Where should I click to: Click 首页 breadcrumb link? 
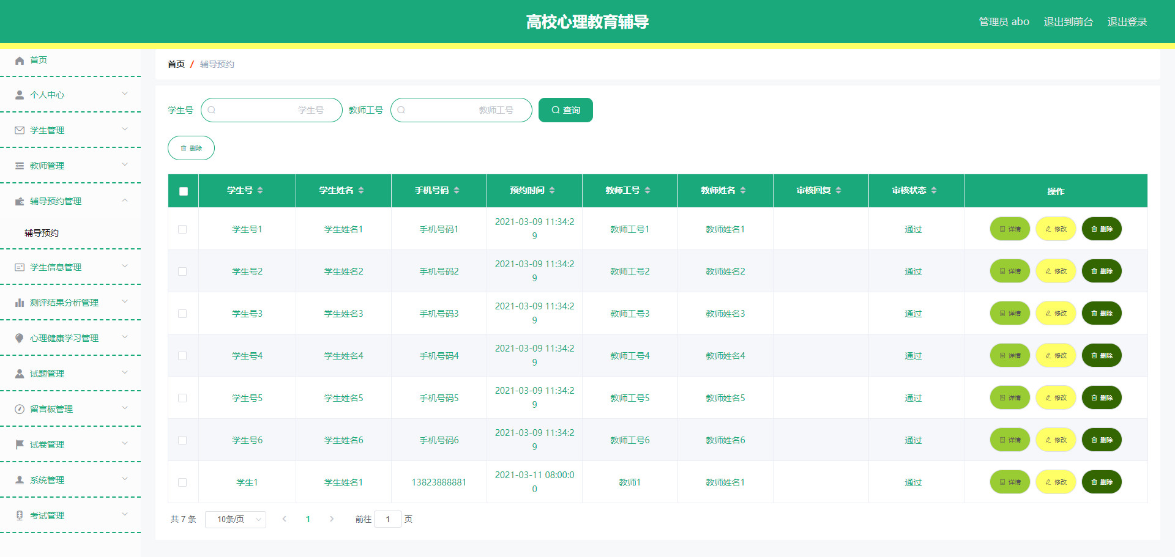point(176,64)
